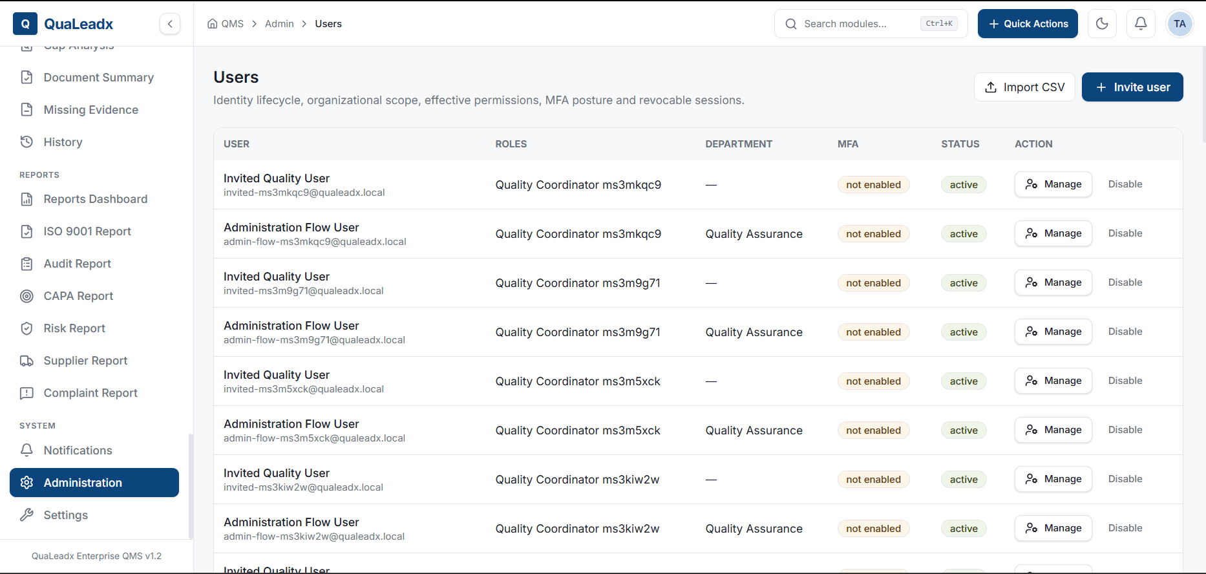
Task: Open Administration in the sidebar
Action: pos(94,483)
